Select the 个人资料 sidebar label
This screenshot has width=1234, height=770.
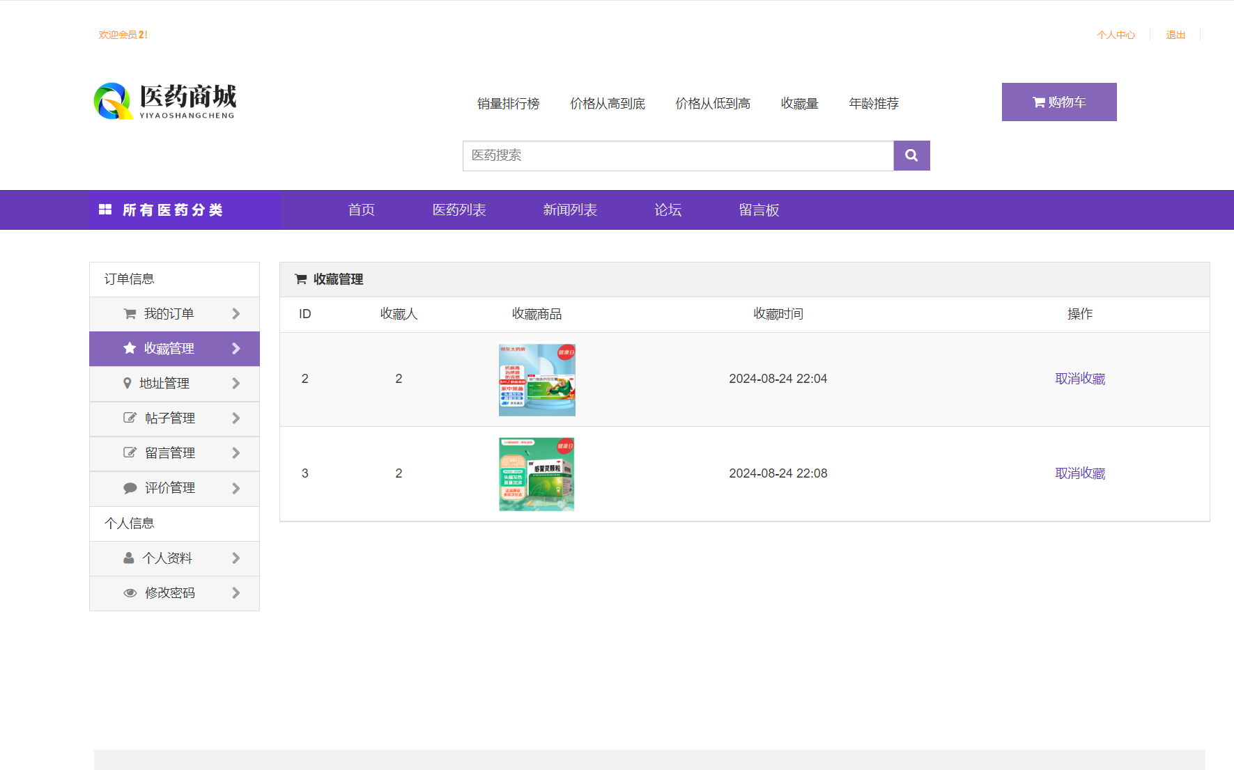click(167, 558)
